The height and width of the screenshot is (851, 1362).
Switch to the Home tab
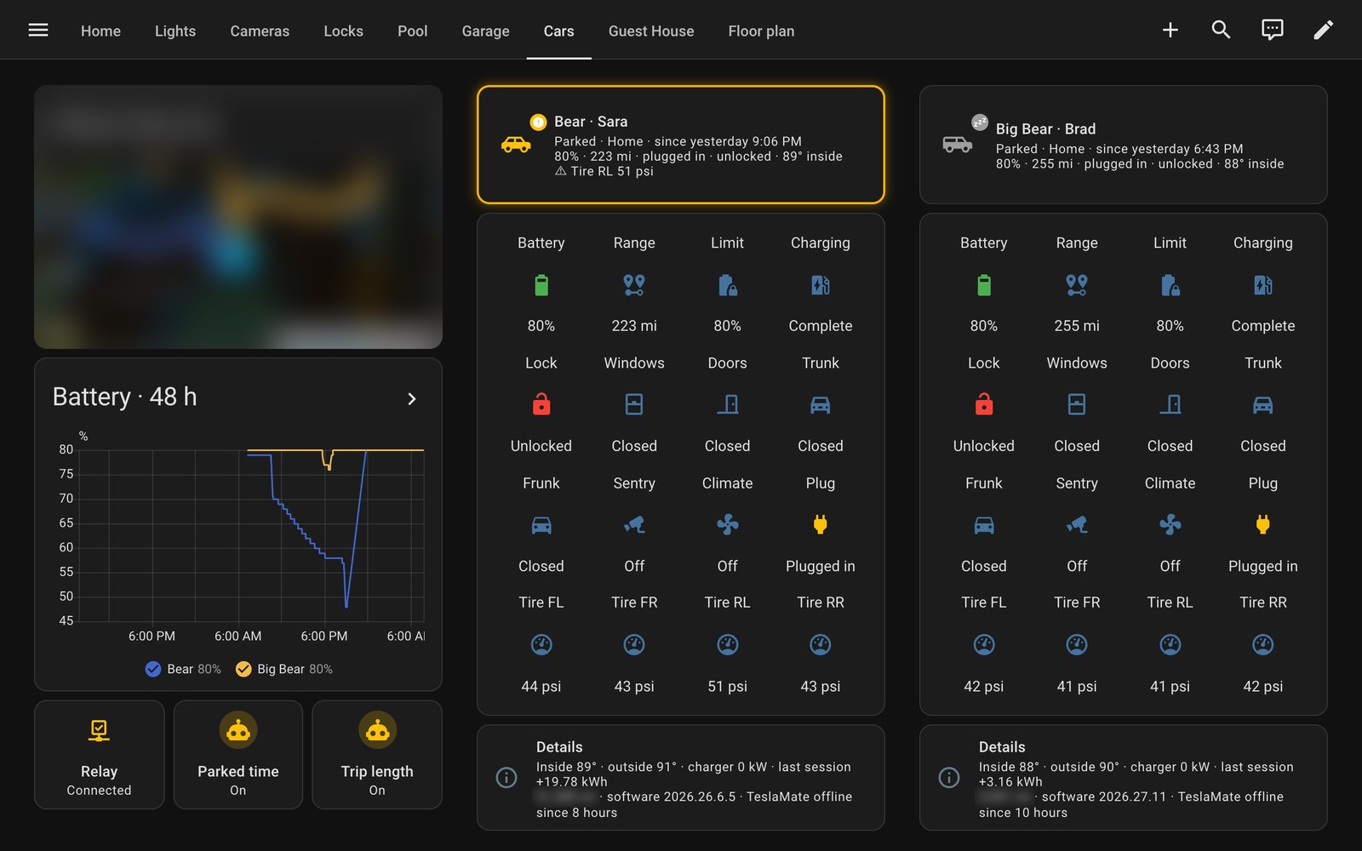tap(100, 31)
